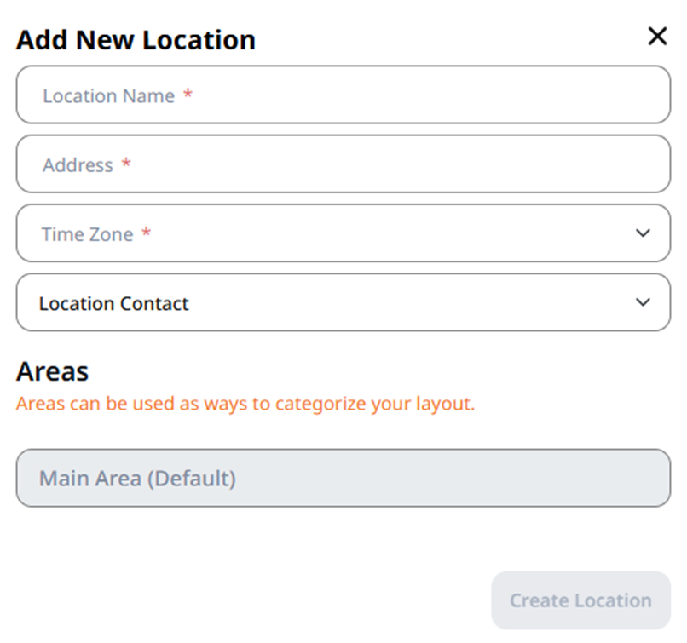This screenshot has height=643, width=687.
Task: Click the red asterisk beside Time Zone
Action: coord(147,233)
